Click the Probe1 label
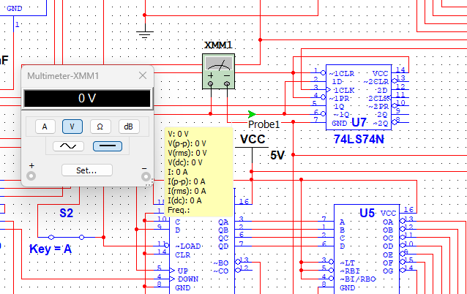Viewport: 467px width, 294px height. point(264,124)
